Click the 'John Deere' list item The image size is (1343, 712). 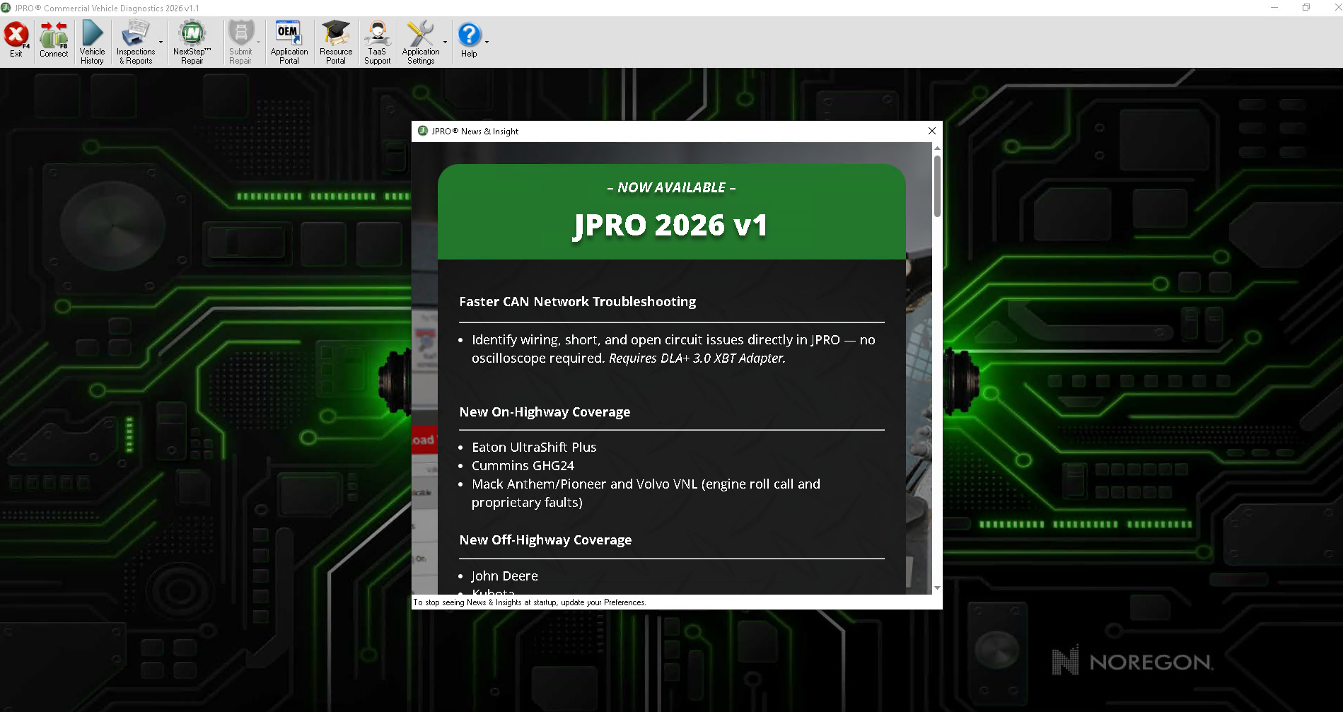pyautogui.click(x=504, y=576)
